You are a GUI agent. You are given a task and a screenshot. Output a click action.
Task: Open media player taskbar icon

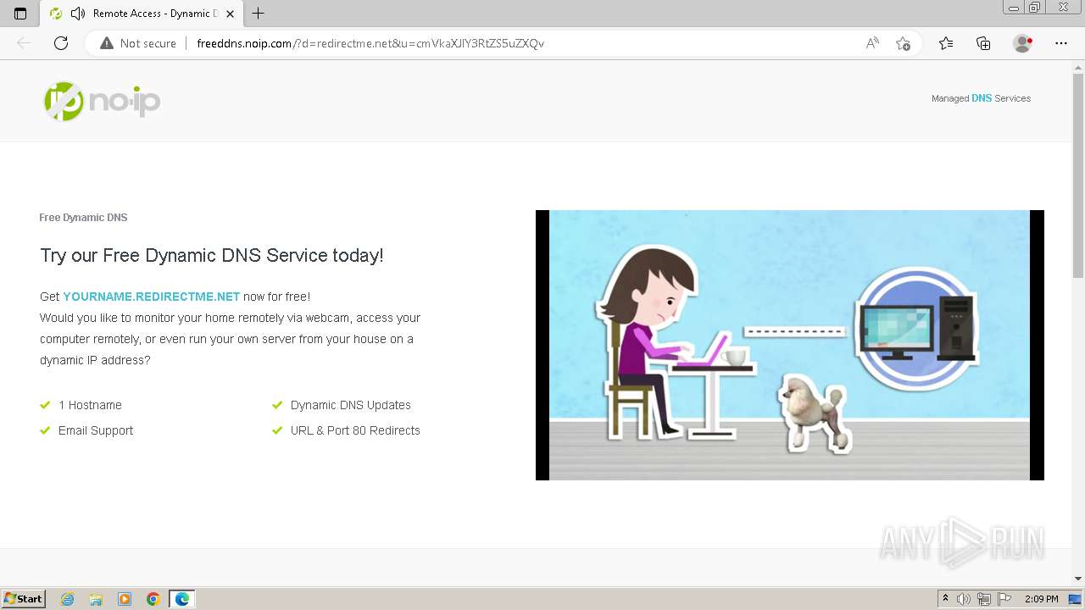pyautogui.click(x=125, y=599)
